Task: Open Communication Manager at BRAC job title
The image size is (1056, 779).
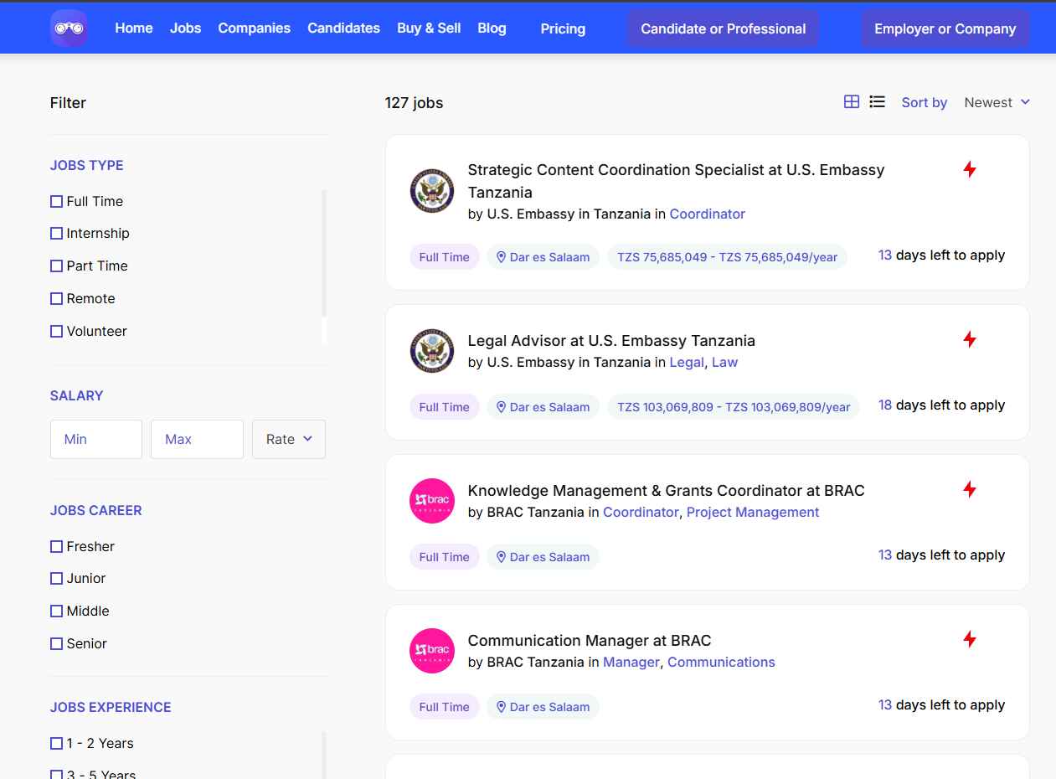Action: click(590, 640)
